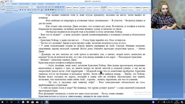Switch to the Вид ribbon tab
Screen dimensions: 185x104
[58, 4]
